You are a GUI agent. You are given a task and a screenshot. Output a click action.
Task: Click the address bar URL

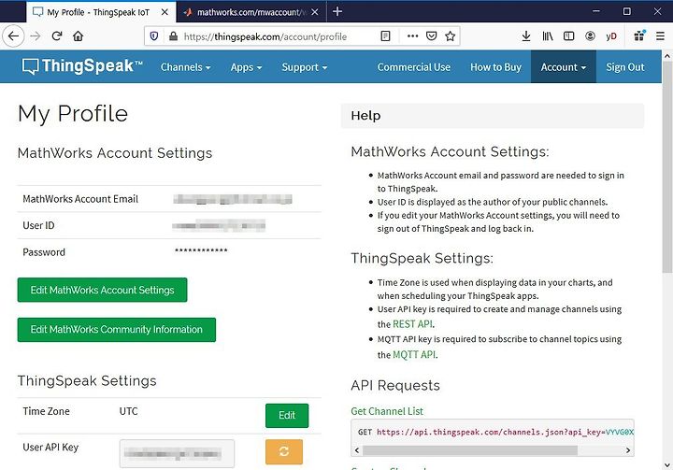(265, 36)
